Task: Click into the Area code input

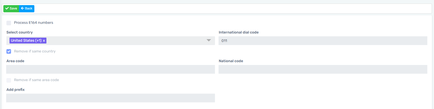Action: (x=111, y=69)
